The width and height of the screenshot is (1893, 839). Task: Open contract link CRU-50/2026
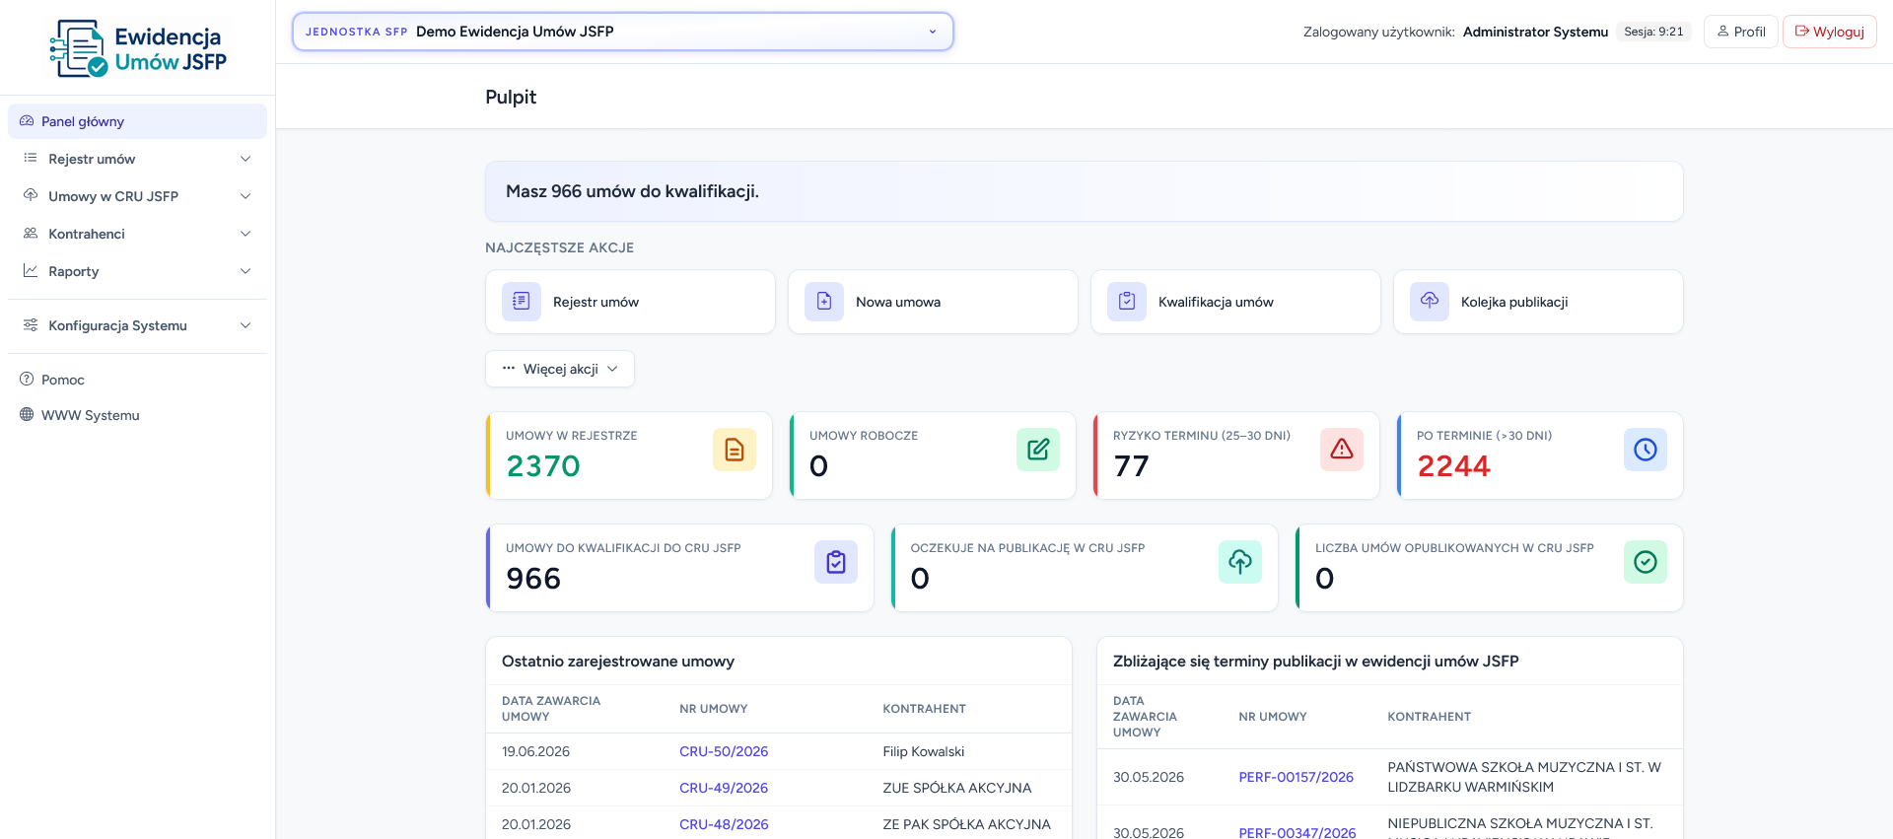724,751
